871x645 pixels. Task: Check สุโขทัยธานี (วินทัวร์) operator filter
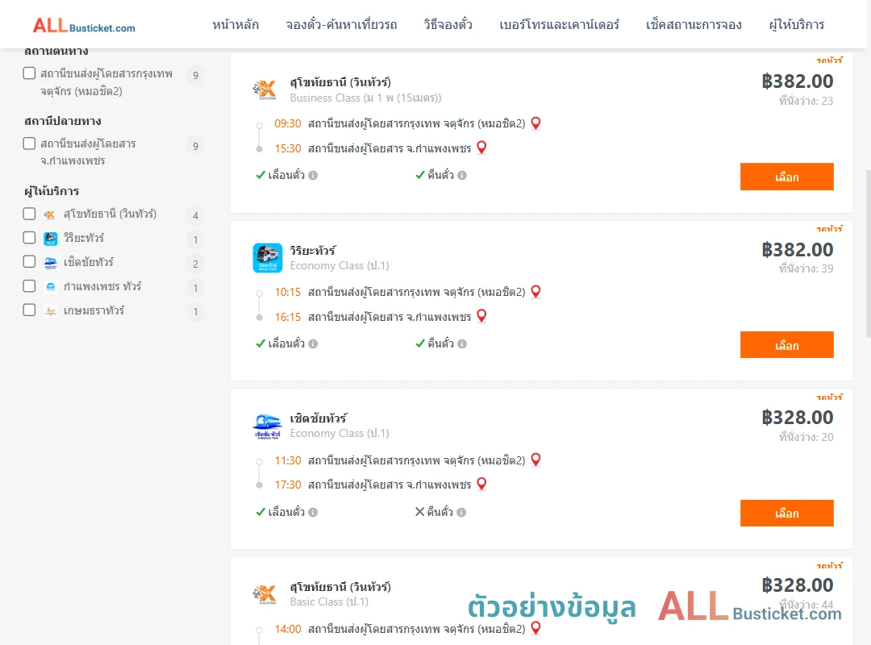30,214
